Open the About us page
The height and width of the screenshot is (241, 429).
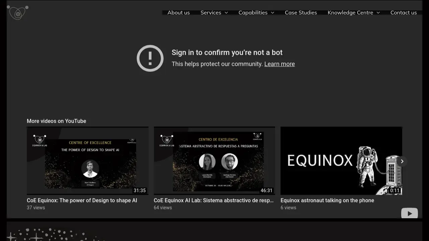179,12
